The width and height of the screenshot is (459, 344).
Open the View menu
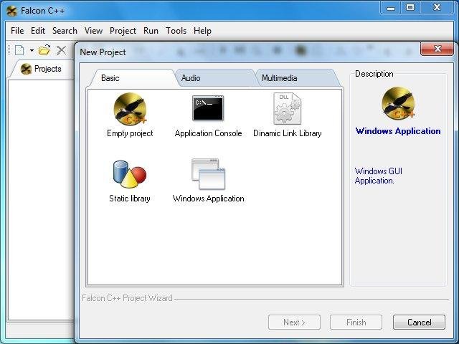[x=94, y=31]
